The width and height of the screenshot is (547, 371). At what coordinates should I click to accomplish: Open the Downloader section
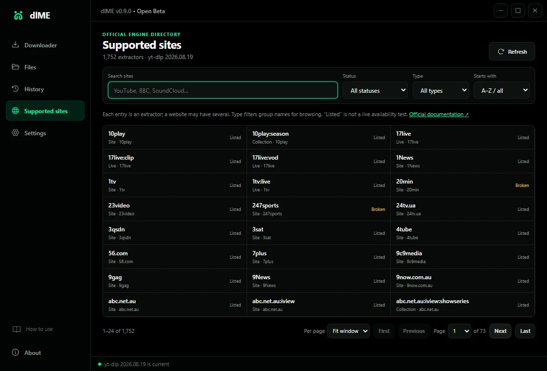45,45
